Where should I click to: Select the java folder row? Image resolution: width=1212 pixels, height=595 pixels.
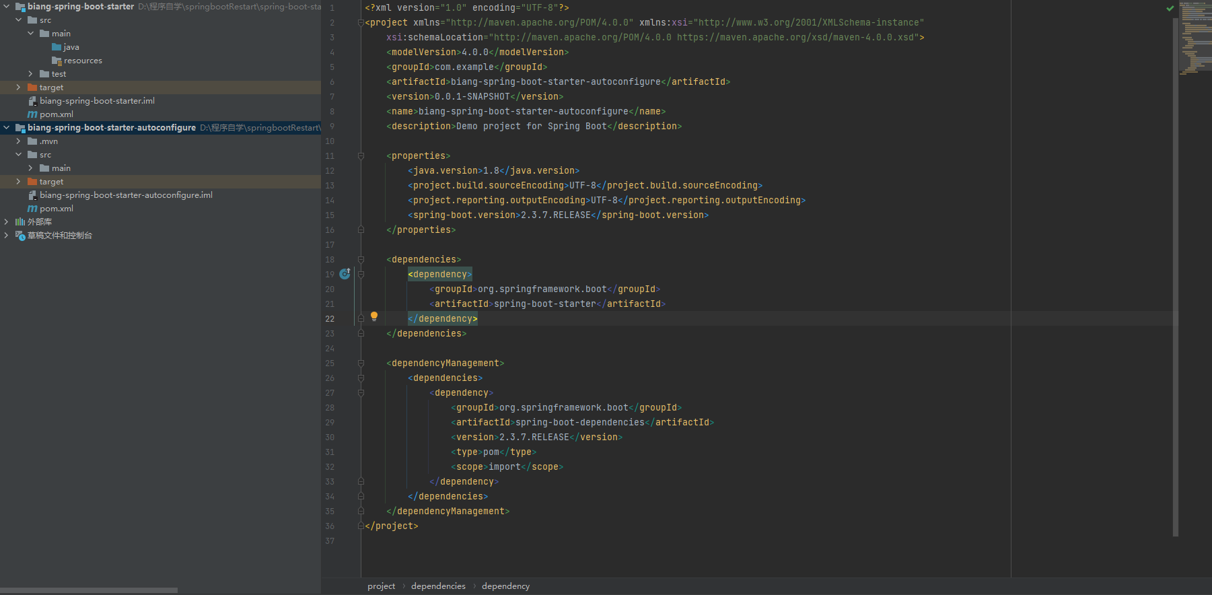pos(160,47)
